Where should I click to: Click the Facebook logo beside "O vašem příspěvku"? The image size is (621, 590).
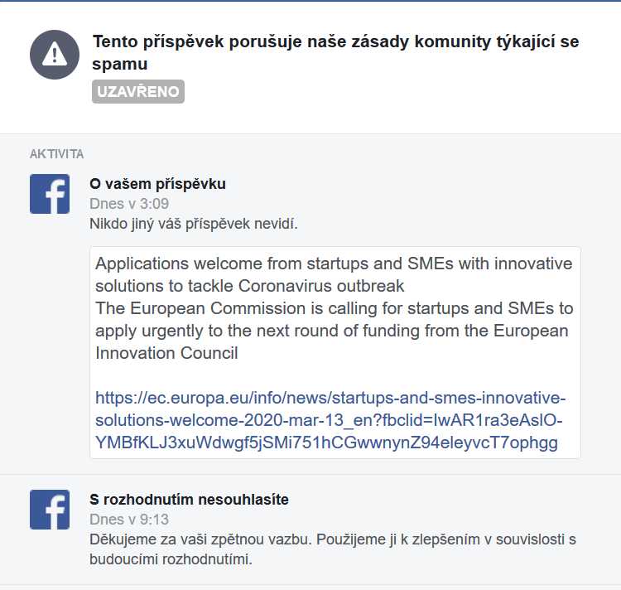coord(50,194)
